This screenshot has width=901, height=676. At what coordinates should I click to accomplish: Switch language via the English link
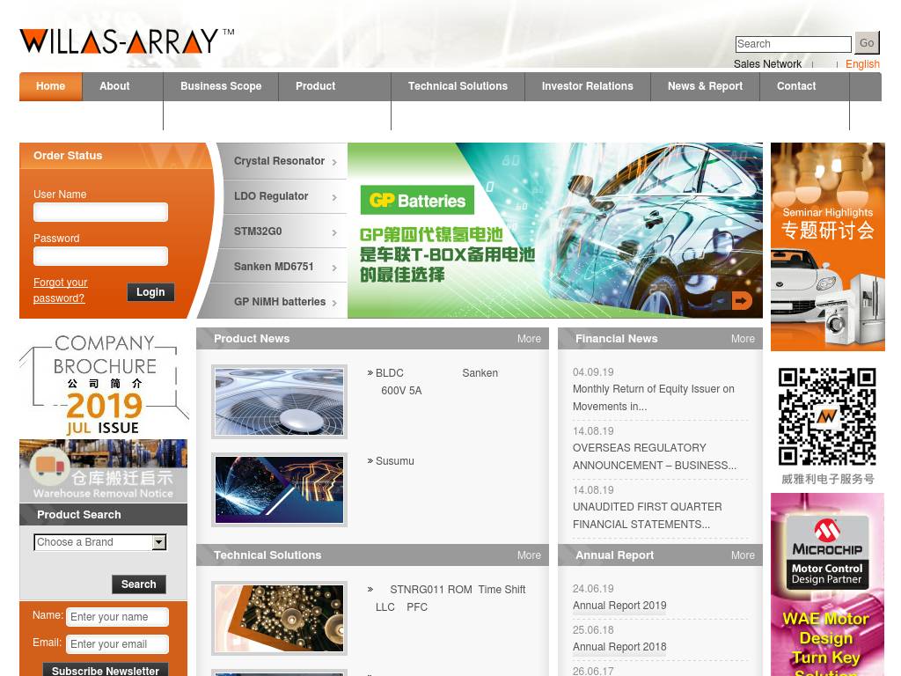862,63
